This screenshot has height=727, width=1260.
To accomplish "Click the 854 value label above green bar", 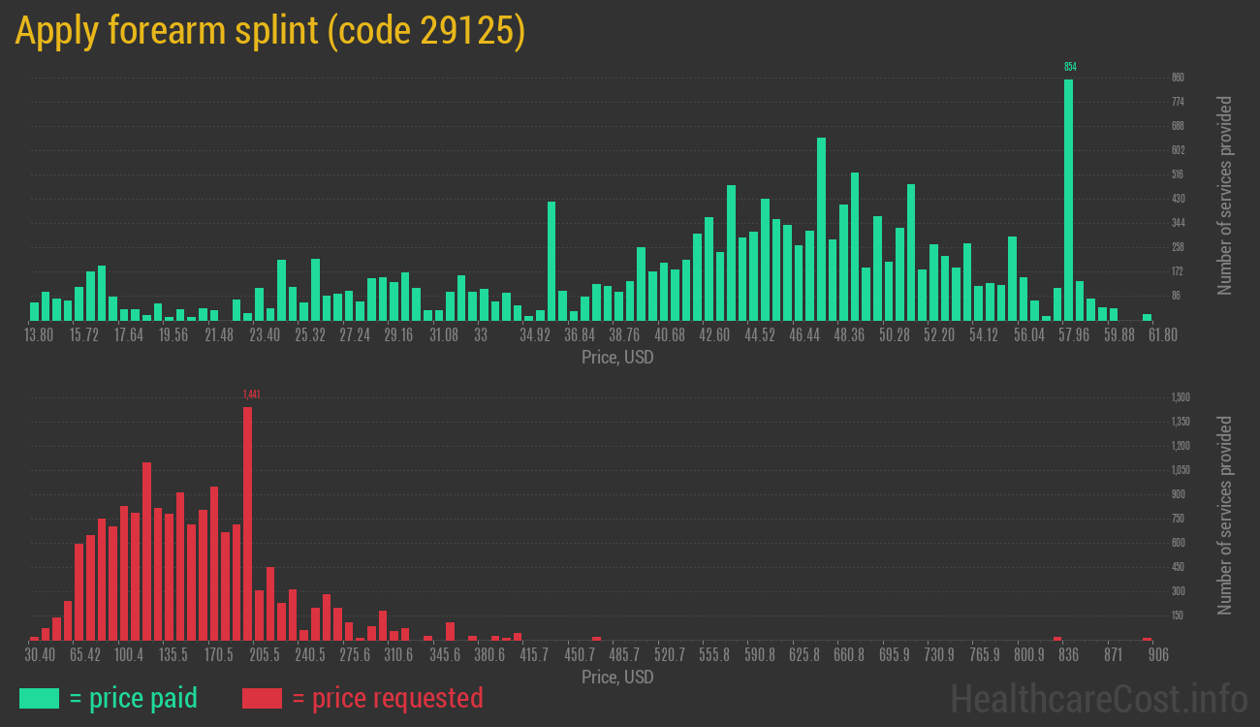I will point(1070,67).
